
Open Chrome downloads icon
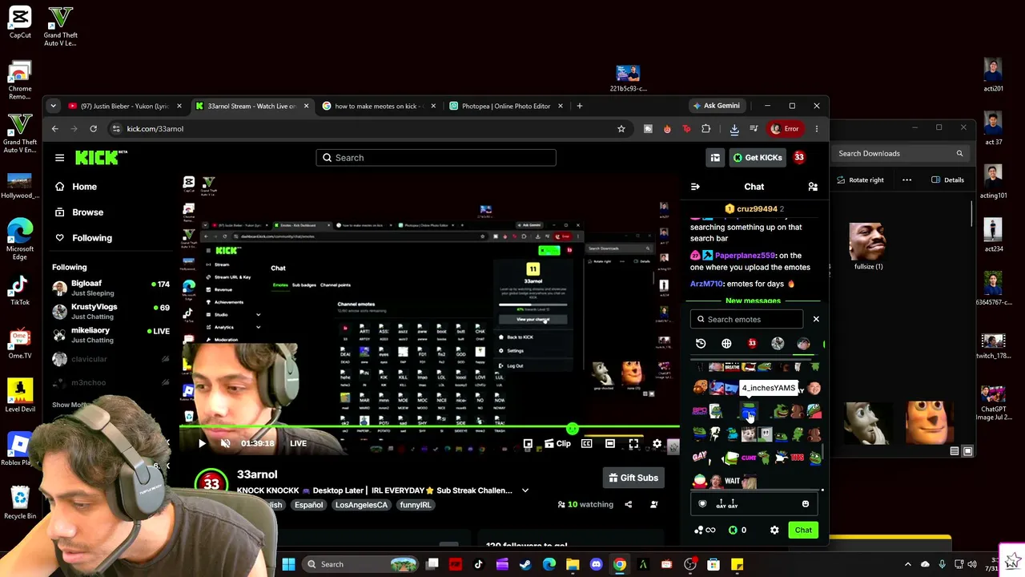(734, 128)
